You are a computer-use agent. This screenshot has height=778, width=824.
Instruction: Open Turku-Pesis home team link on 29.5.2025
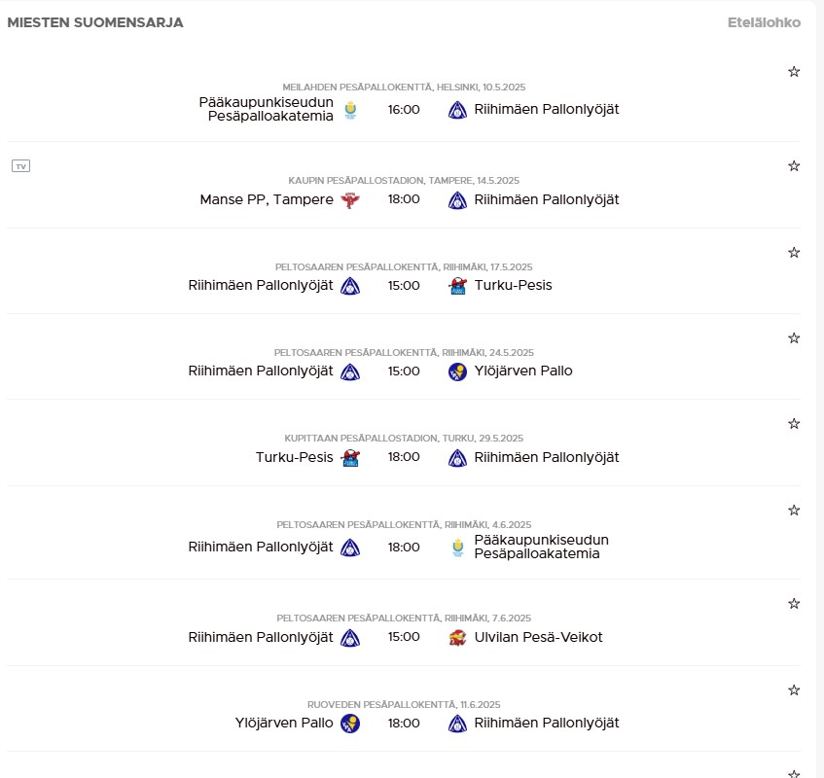pos(294,457)
